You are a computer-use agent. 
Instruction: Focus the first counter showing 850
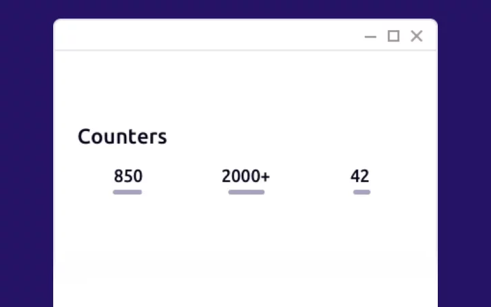tap(128, 176)
